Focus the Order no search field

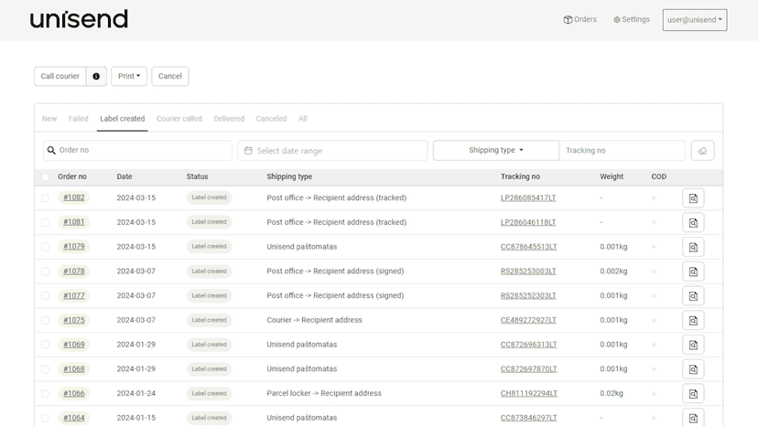tap(137, 150)
